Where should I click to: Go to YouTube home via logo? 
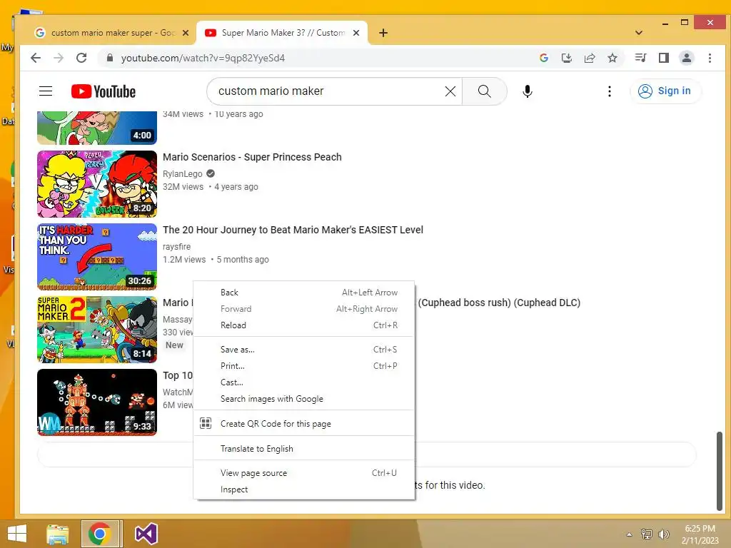103,91
